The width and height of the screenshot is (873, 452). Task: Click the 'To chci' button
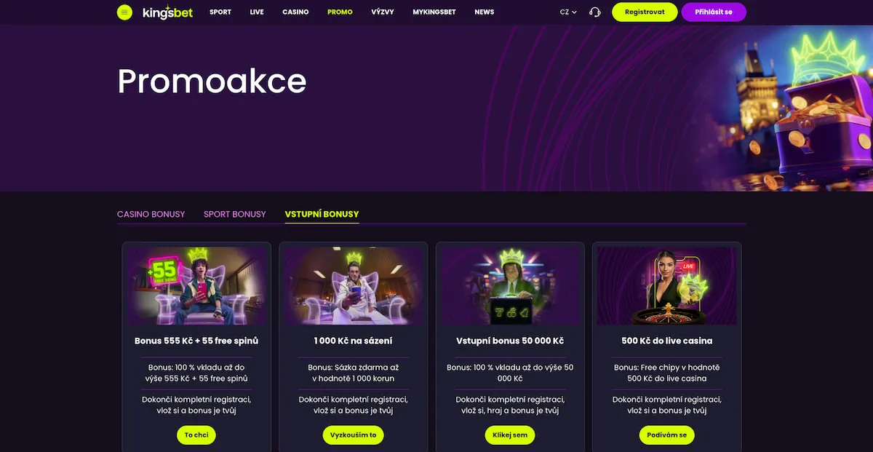196,435
